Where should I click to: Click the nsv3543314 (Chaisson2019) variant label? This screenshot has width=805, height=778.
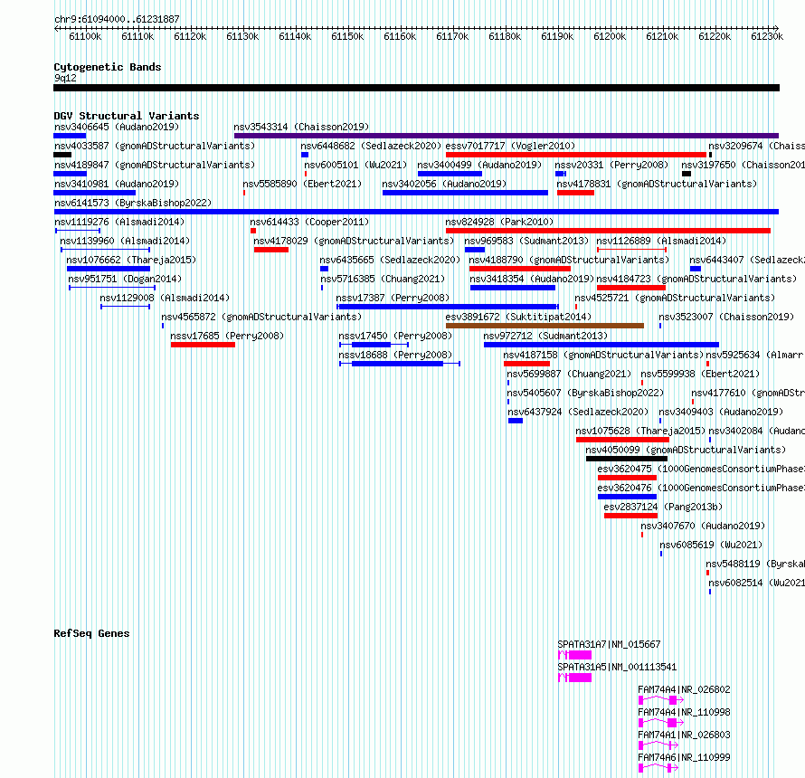(x=301, y=127)
